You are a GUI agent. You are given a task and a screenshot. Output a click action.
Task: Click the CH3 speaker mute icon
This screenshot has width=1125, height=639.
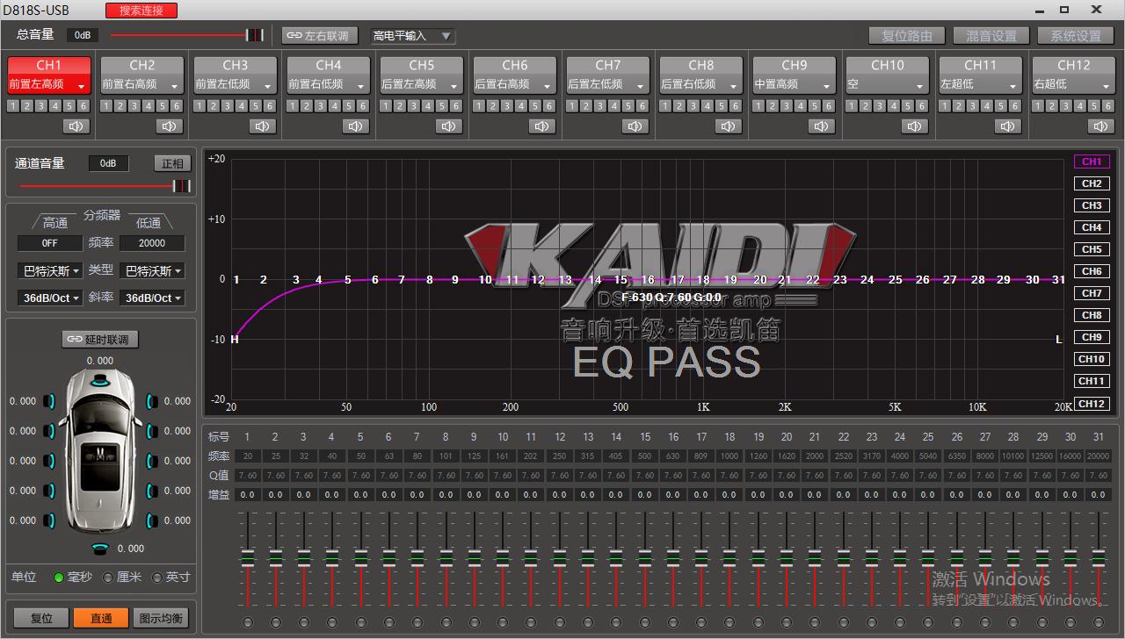point(263,126)
